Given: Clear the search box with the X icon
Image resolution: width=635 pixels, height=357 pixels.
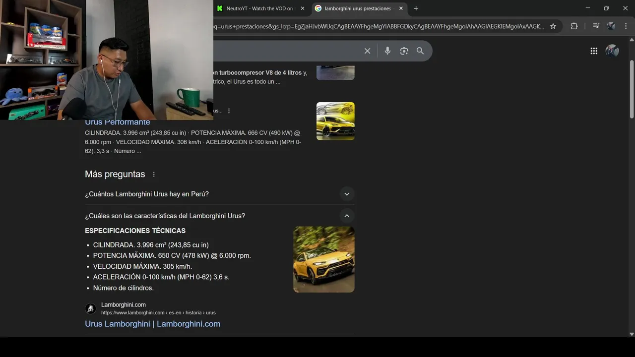Looking at the screenshot, I should click(x=367, y=51).
